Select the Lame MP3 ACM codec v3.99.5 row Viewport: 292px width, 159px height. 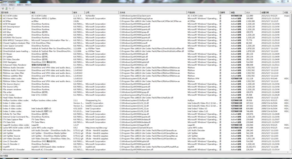[145, 128]
